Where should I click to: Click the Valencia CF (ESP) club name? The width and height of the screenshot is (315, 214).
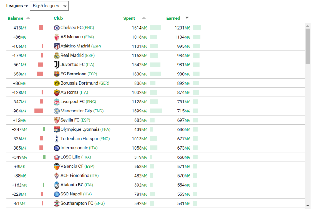click(x=77, y=166)
